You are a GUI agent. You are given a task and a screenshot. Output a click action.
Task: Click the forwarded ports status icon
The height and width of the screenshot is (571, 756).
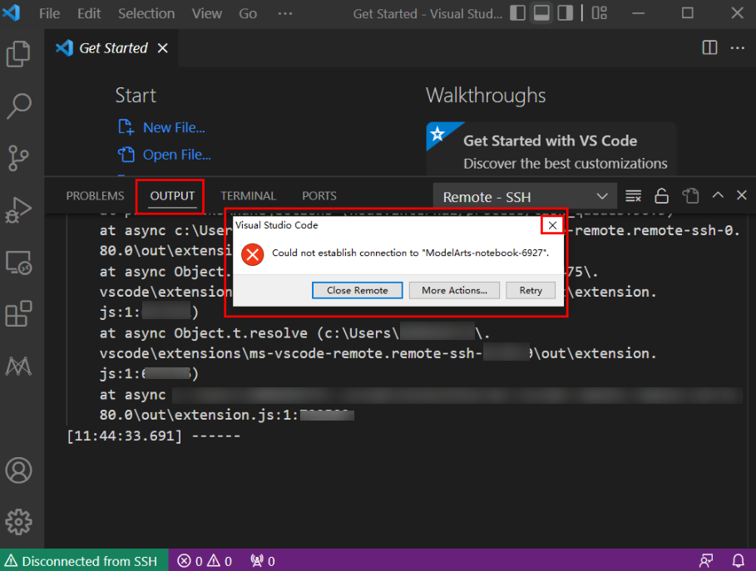[x=262, y=561]
